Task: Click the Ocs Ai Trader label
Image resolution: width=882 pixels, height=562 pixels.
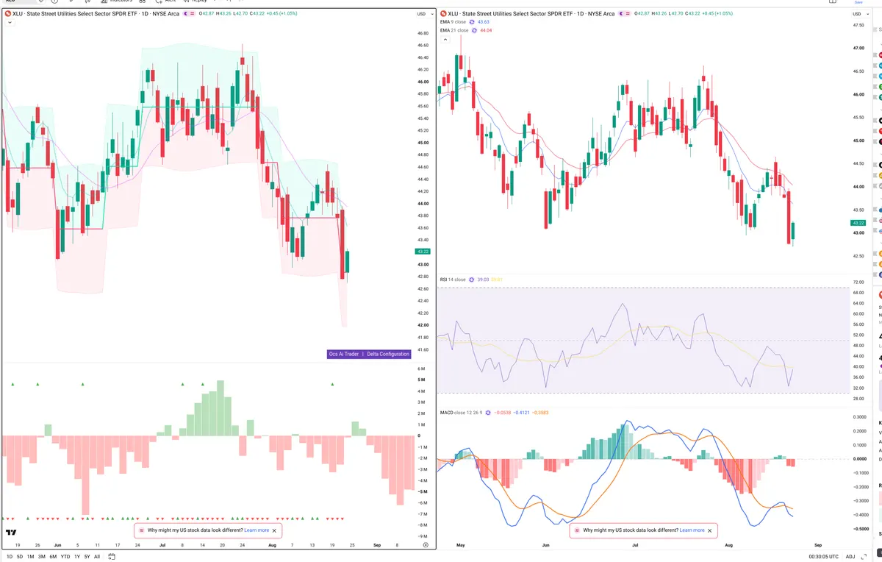Action: (344, 354)
